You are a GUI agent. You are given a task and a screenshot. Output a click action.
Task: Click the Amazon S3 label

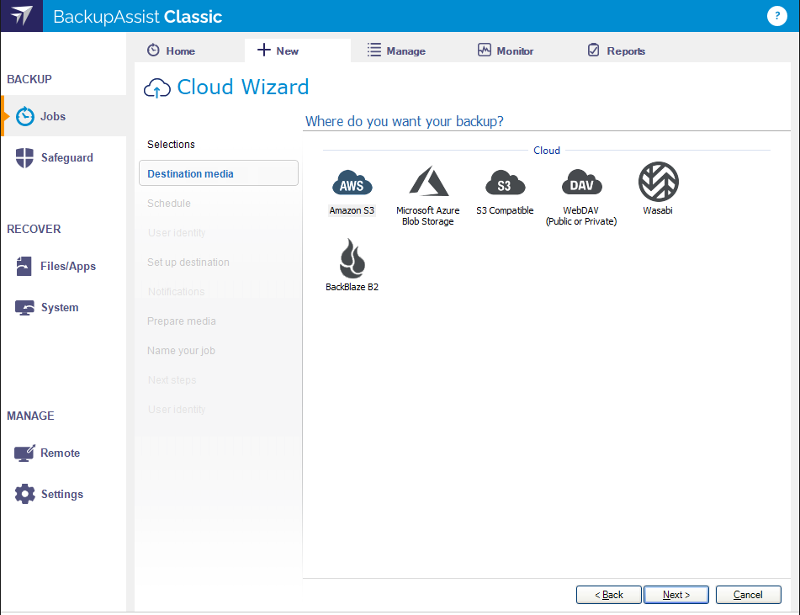click(x=352, y=210)
